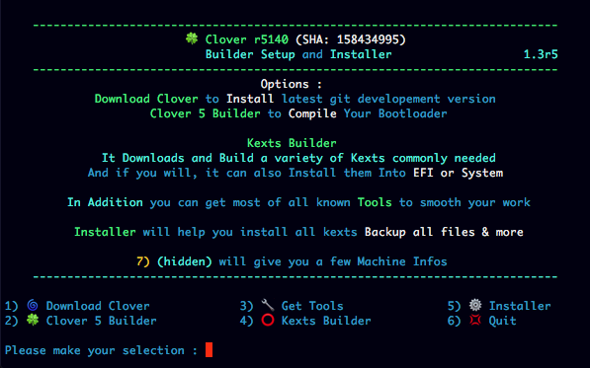The height and width of the screenshot is (368, 590).
Task: Click the '7) (hidden)' Machine Infos line
Action: 292,261
